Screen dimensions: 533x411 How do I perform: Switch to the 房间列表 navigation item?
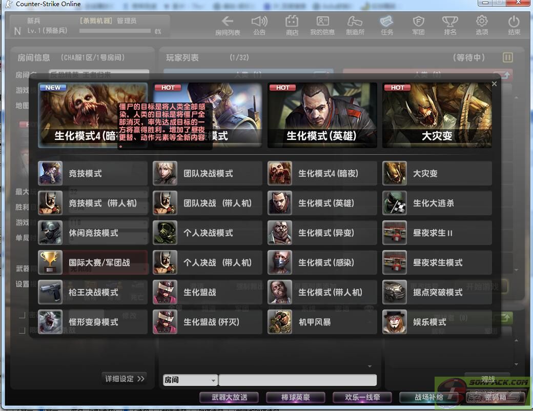point(227,25)
